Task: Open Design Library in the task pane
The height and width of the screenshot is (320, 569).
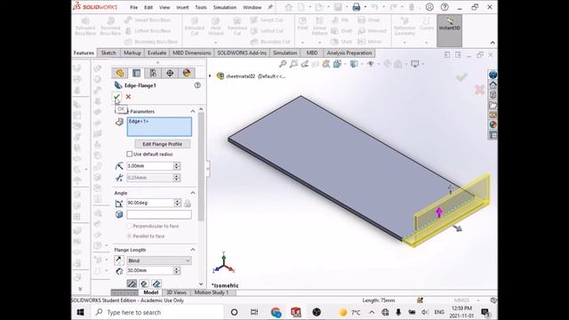Action: (493, 95)
